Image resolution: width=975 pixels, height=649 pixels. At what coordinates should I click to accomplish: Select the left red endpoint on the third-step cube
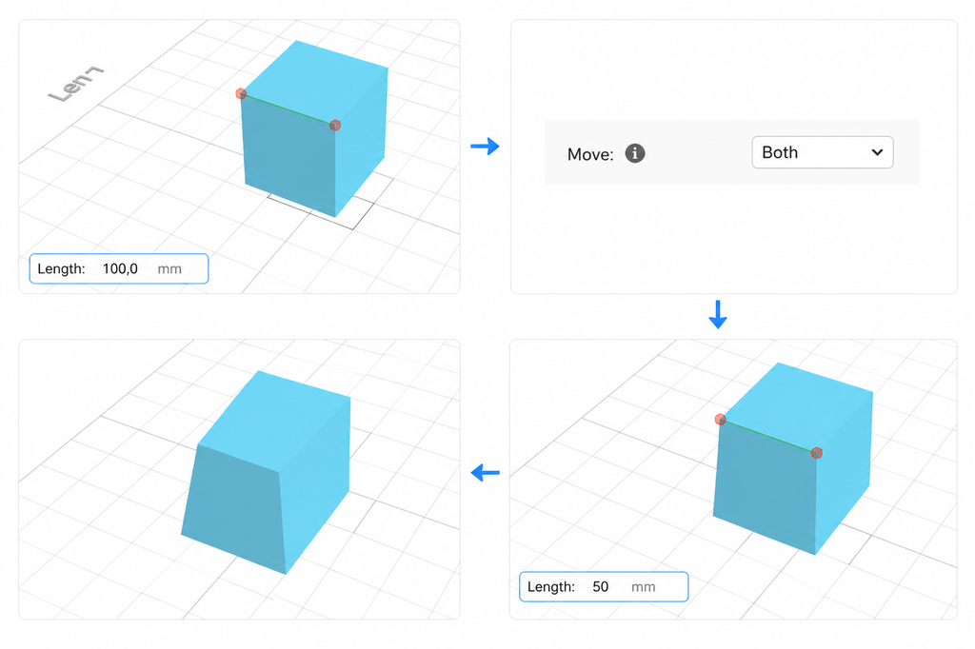tap(720, 420)
